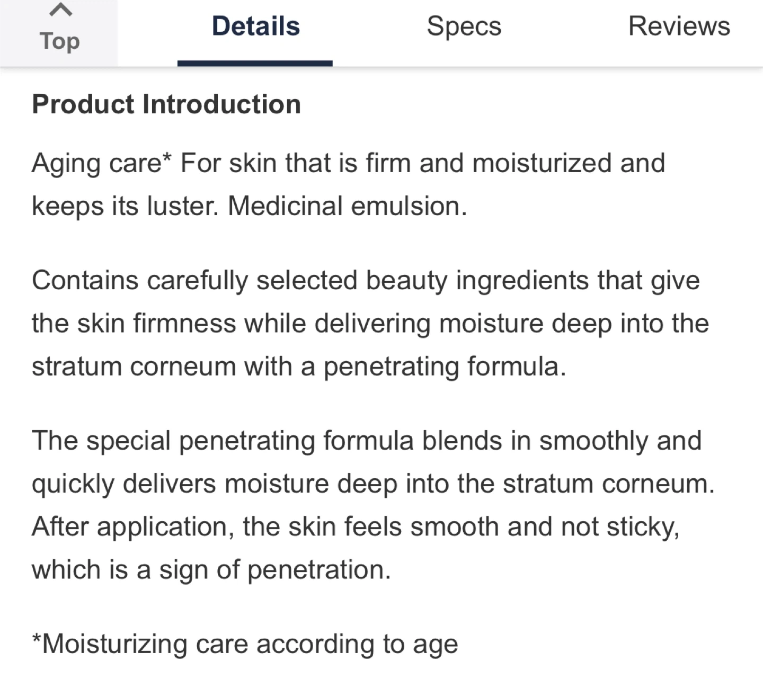The width and height of the screenshot is (763, 679).
Task: Click the words 'Medicinal emulsion.'
Action: (x=348, y=206)
